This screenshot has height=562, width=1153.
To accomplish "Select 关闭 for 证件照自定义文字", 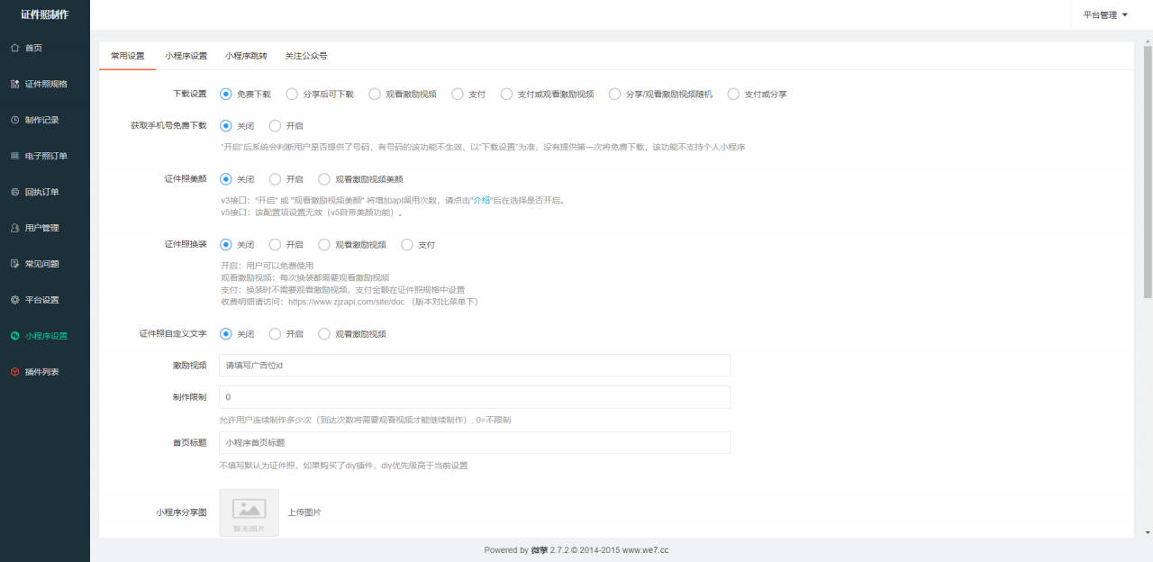I will (x=226, y=333).
